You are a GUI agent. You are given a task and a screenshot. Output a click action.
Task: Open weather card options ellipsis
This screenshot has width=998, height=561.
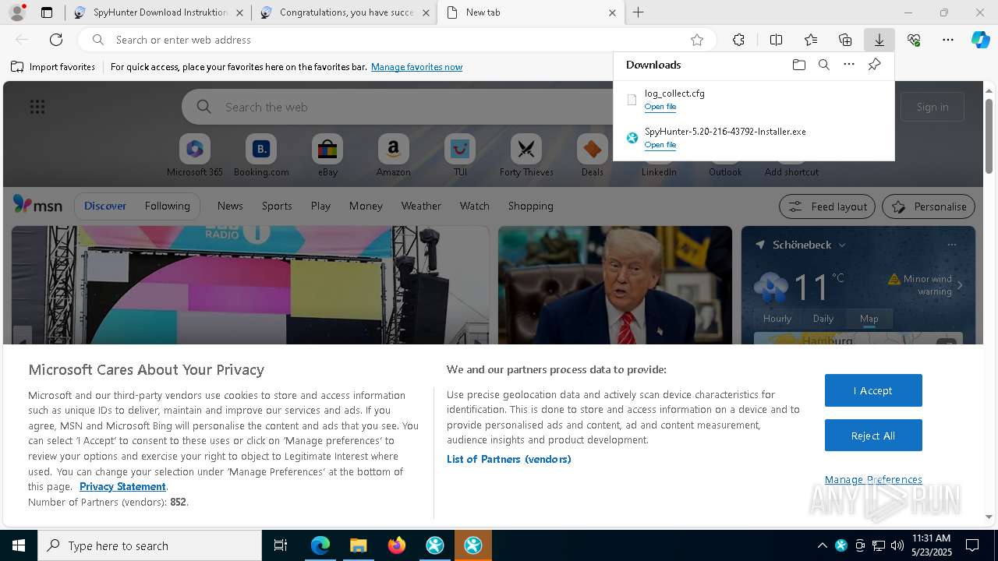point(951,245)
